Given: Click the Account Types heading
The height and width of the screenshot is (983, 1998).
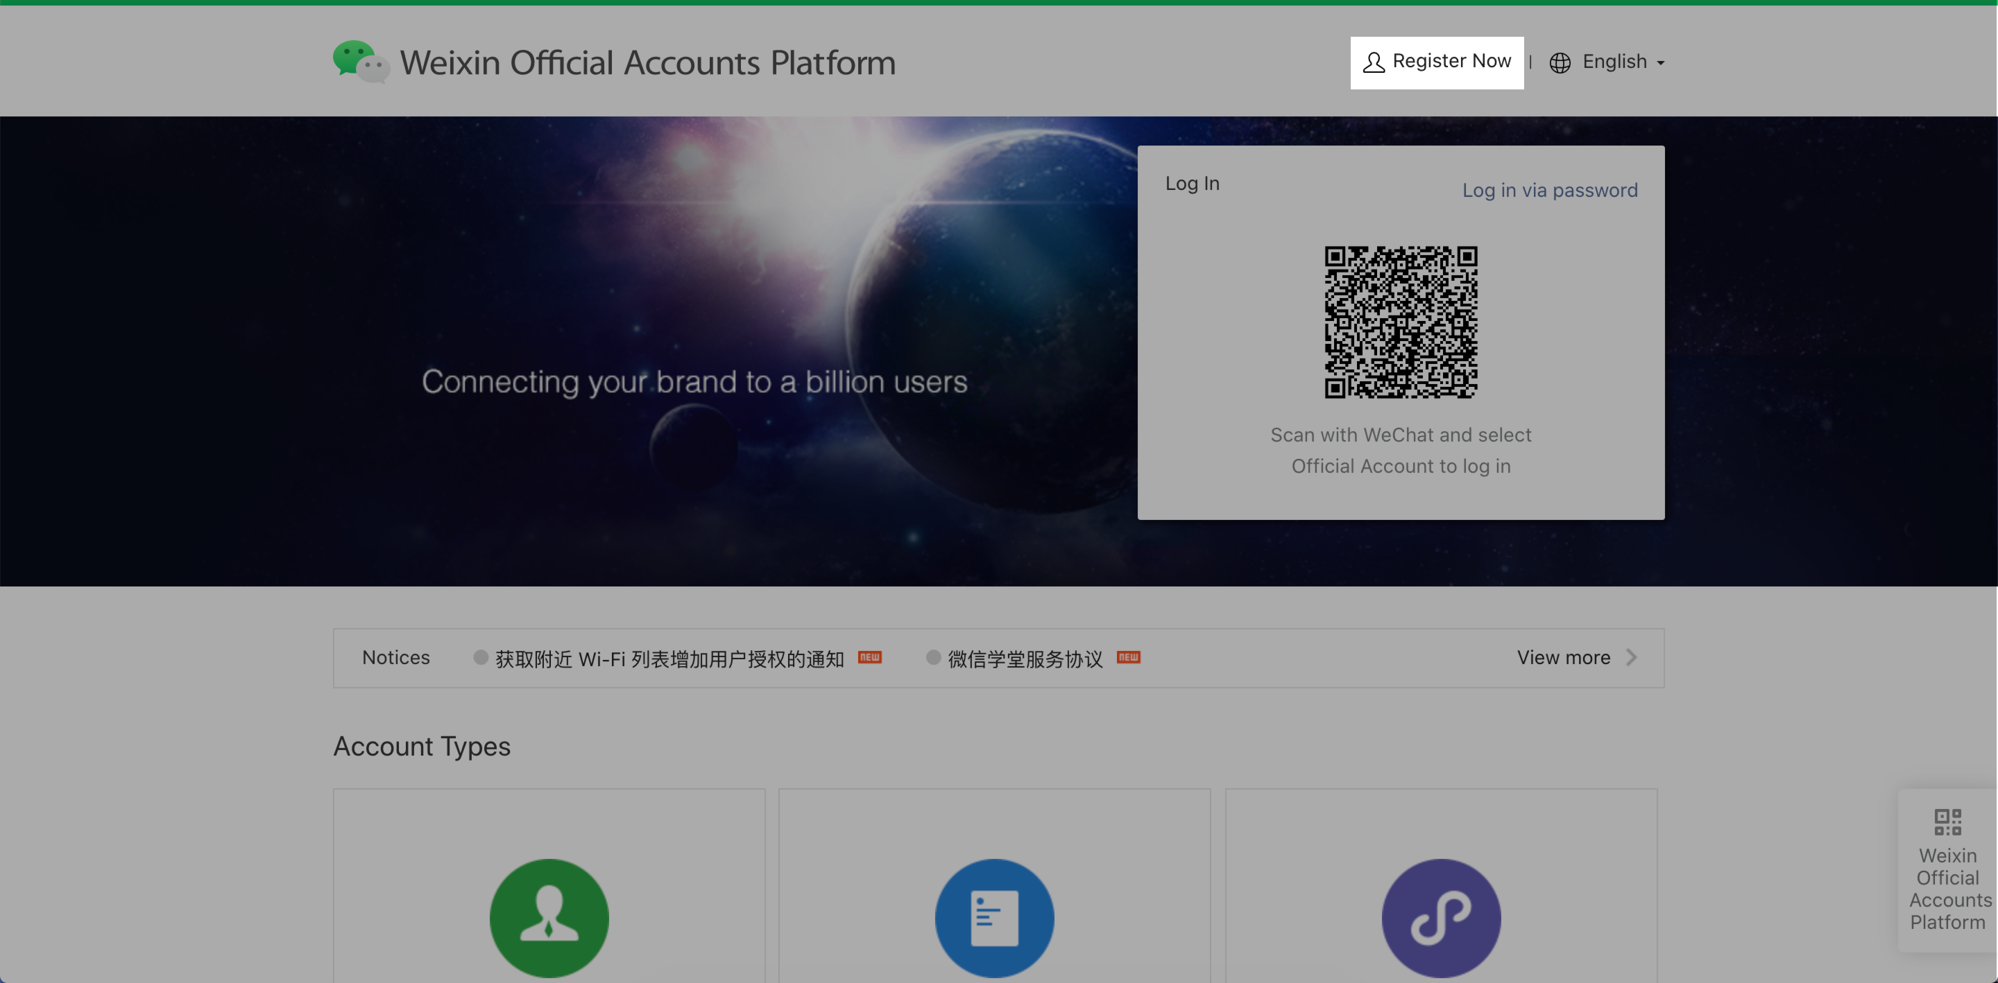Looking at the screenshot, I should (422, 746).
